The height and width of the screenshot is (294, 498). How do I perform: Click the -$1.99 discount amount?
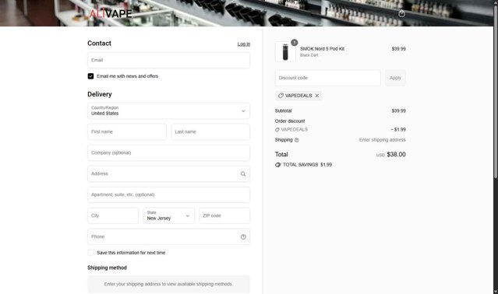coord(398,130)
